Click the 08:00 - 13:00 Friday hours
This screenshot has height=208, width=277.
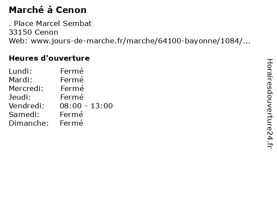click(86, 106)
